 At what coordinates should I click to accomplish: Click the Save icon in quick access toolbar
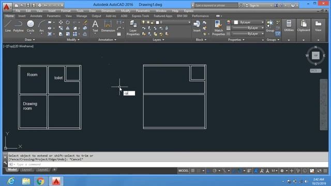click(28, 5)
